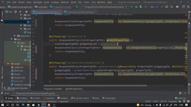Viewport: 191px width, 107px height.
Task: Open Messages tool window button
Action: pyautogui.click(x=109, y=98)
